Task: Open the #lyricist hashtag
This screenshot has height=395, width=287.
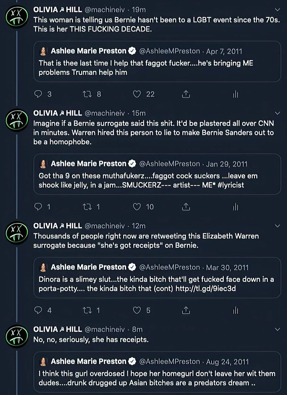Action: [x=229, y=185]
